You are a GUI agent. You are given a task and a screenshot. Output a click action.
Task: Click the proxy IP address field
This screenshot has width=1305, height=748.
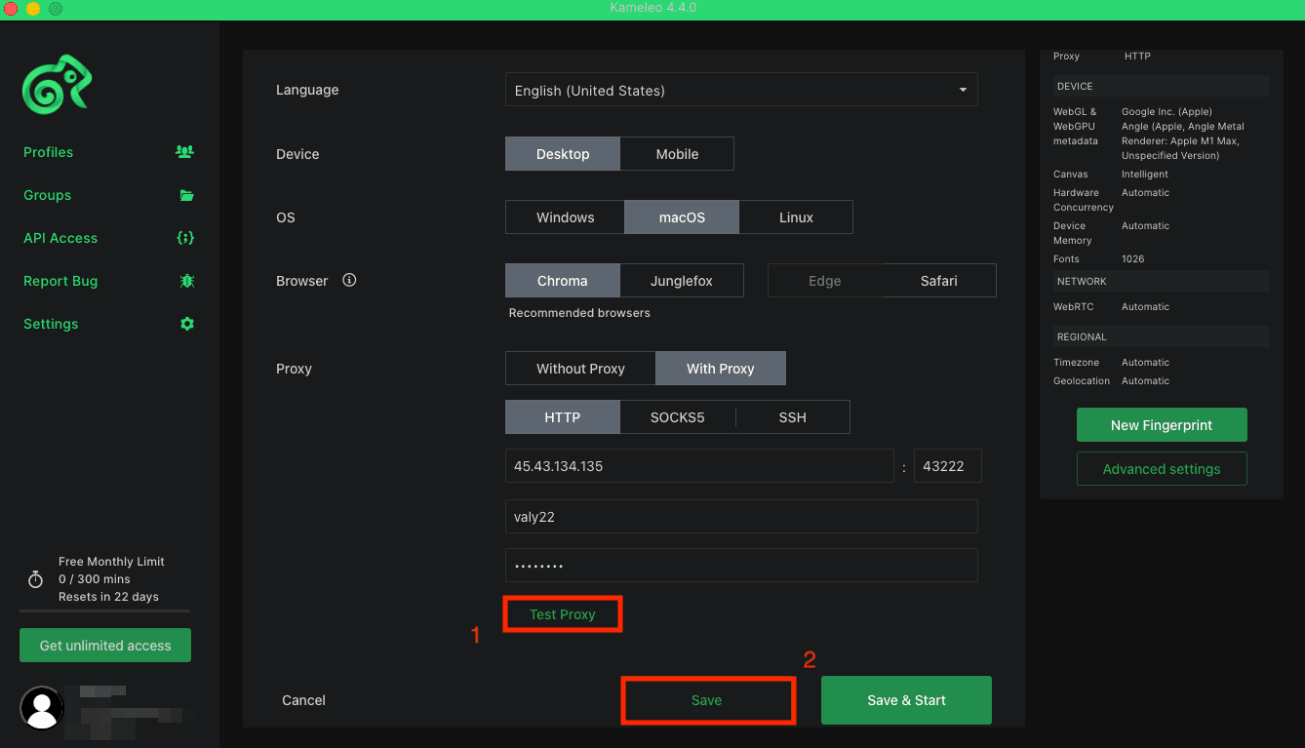tap(699, 465)
